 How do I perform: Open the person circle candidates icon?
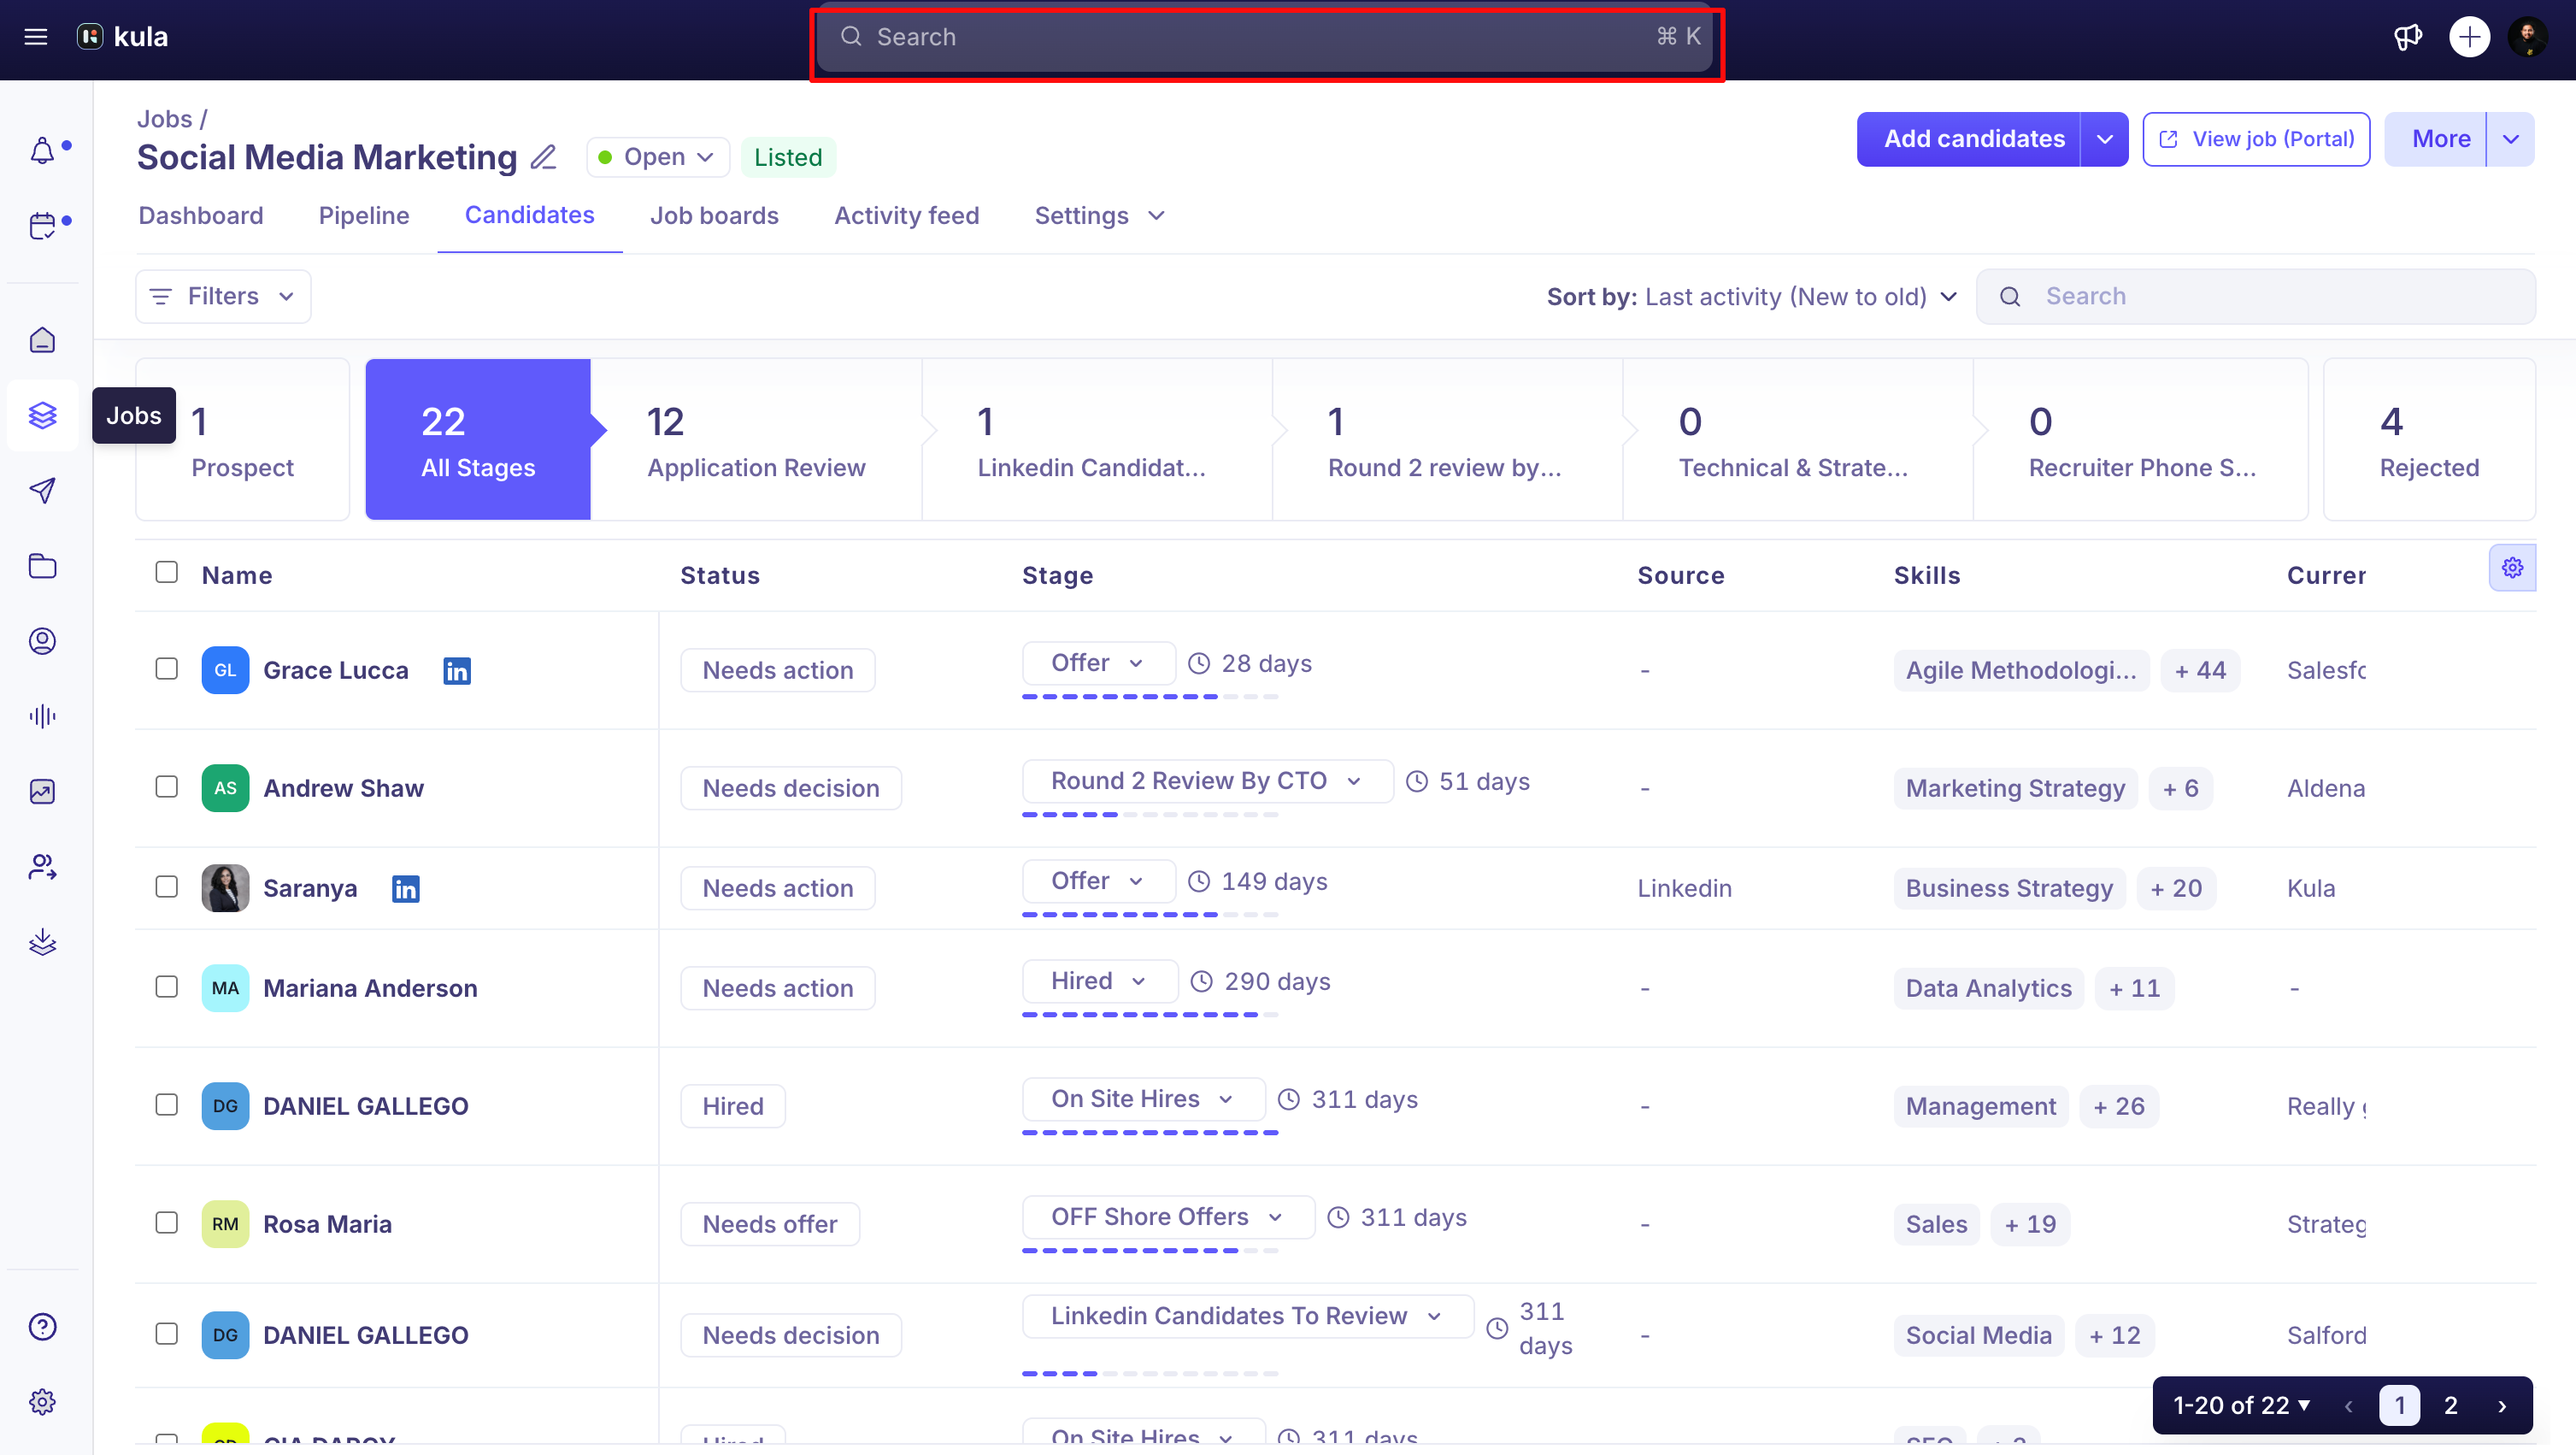(x=42, y=640)
